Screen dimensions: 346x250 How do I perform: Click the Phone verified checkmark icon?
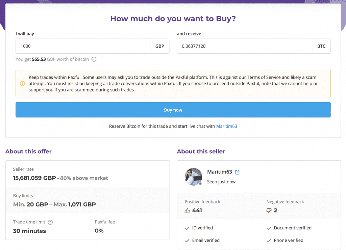click(x=269, y=241)
